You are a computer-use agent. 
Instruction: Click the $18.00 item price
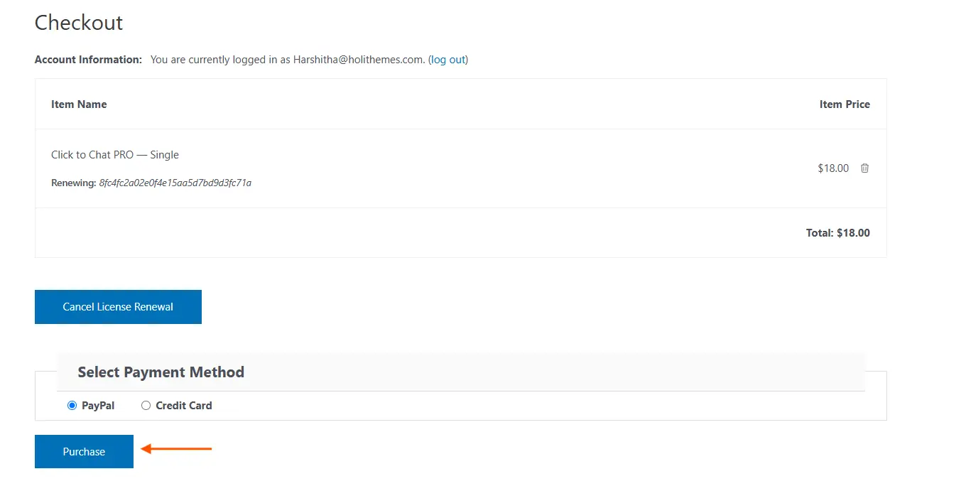coord(832,168)
